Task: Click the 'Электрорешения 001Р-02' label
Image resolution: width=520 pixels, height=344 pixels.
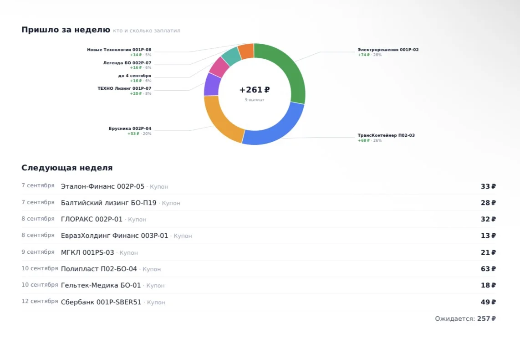Action: click(x=388, y=49)
